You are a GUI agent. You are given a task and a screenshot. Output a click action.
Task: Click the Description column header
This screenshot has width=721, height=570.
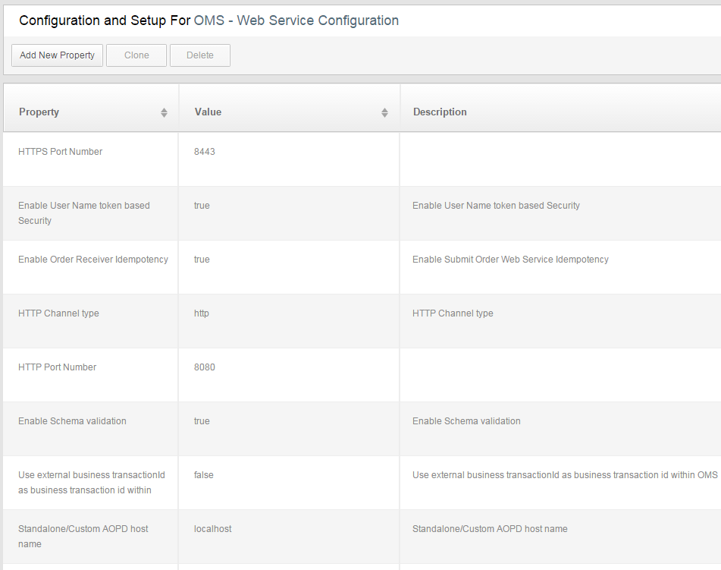[440, 112]
